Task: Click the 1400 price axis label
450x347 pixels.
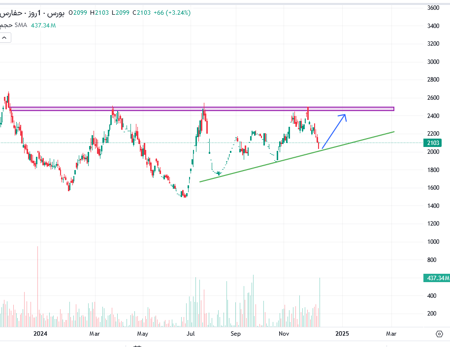Action: (433, 205)
